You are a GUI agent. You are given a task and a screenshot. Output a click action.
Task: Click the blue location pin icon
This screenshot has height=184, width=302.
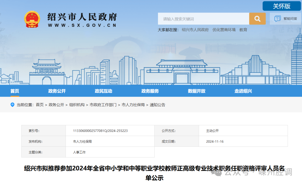click(12, 105)
